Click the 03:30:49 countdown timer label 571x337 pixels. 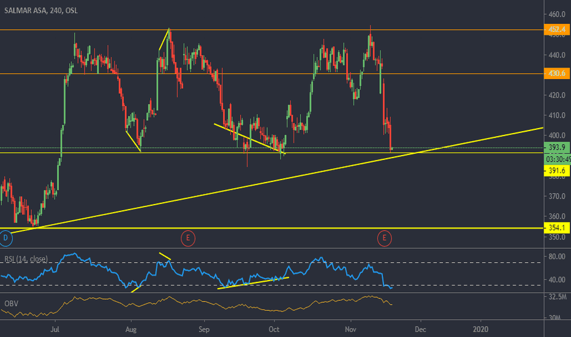(x=558, y=159)
